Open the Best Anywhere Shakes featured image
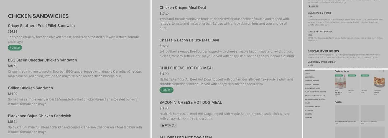The height and width of the screenshot is (138, 388). click(x=340, y=82)
